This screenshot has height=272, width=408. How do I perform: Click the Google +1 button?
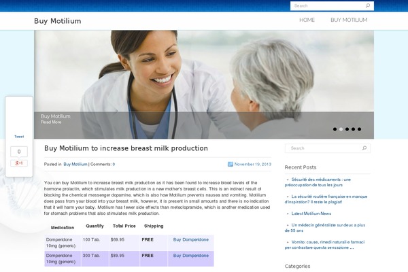point(19,163)
